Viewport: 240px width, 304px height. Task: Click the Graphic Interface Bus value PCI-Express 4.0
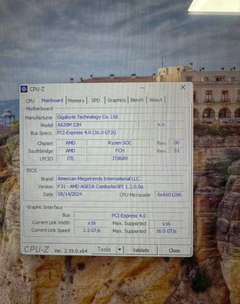[x=129, y=215]
